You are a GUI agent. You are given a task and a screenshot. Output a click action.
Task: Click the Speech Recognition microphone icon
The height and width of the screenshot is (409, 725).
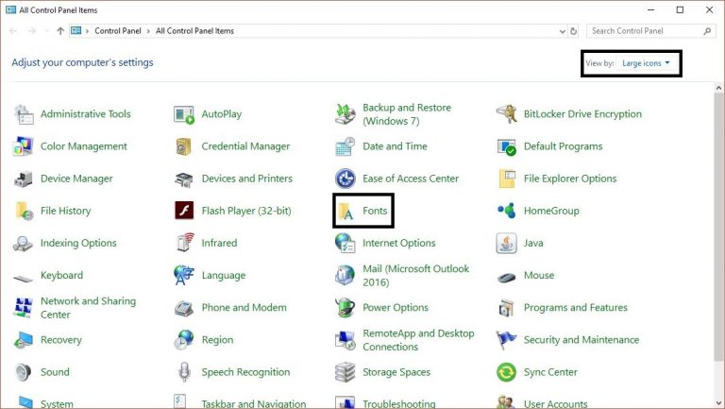coord(184,372)
